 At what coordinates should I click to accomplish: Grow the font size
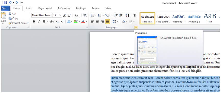point(64,15)
